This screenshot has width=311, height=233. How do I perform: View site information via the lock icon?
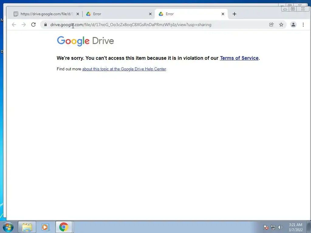coord(46,25)
